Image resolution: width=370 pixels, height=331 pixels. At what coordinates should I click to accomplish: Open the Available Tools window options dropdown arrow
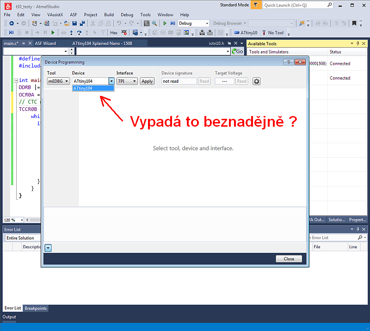(x=352, y=43)
